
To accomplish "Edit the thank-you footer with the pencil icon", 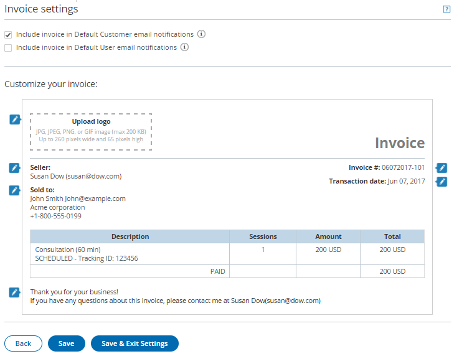I will coord(15,292).
